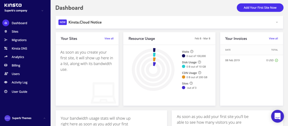Image resolution: width=288 pixels, height=126 pixels.
Task: Click the Superb Themes avatar
Action: (7, 118)
